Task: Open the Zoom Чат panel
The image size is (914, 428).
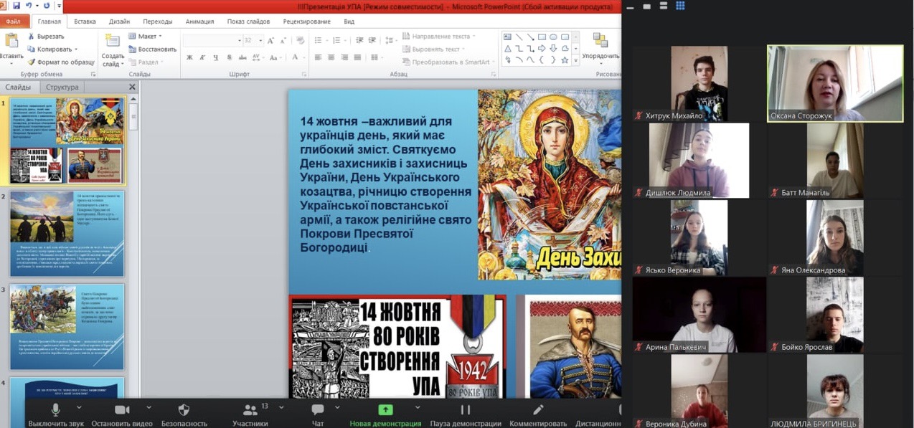Action: coord(318,414)
